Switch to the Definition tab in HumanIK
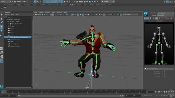This screenshot has height=98, width=175. tap(152, 21)
